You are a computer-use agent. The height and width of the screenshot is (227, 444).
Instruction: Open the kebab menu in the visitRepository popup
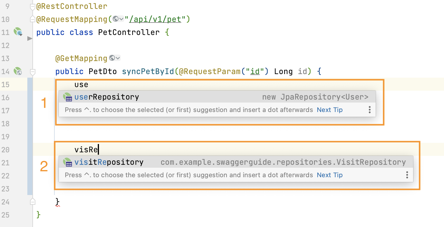[407, 175]
